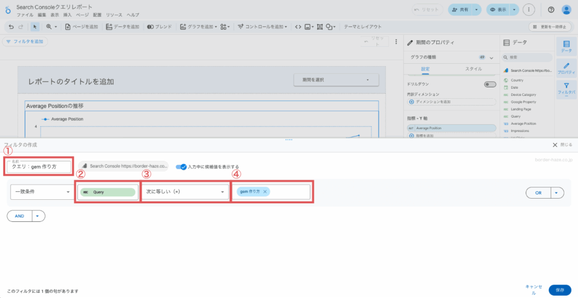Click the OR button
The width and height of the screenshot is (578, 298).
click(x=538, y=192)
